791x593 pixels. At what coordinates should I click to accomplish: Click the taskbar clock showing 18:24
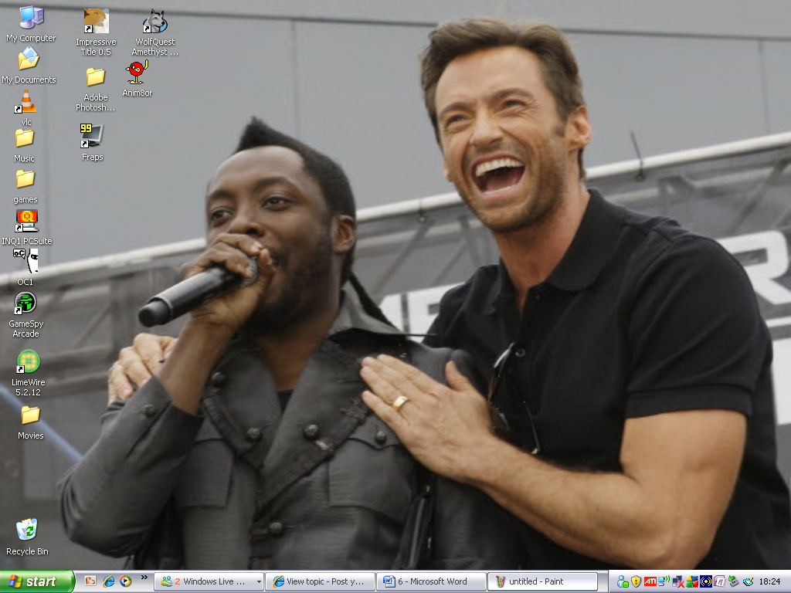pyautogui.click(x=769, y=581)
